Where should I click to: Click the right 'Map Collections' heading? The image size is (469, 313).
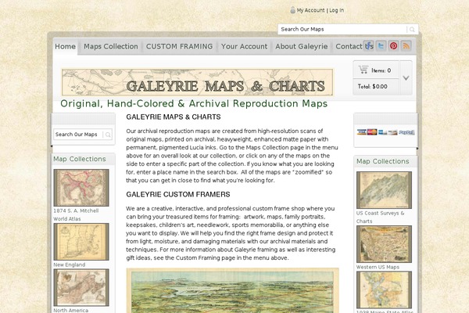pyautogui.click(x=382, y=161)
